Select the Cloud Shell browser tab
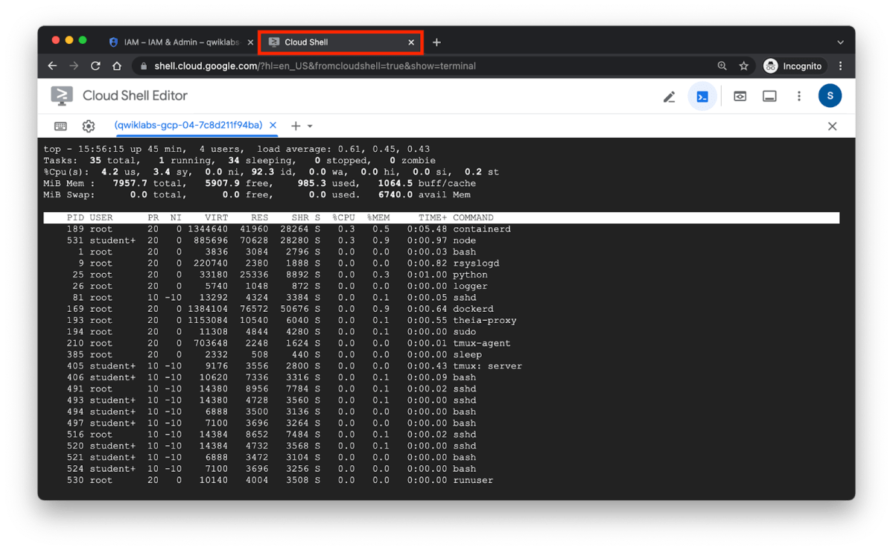This screenshot has height=550, width=893. [x=340, y=42]
